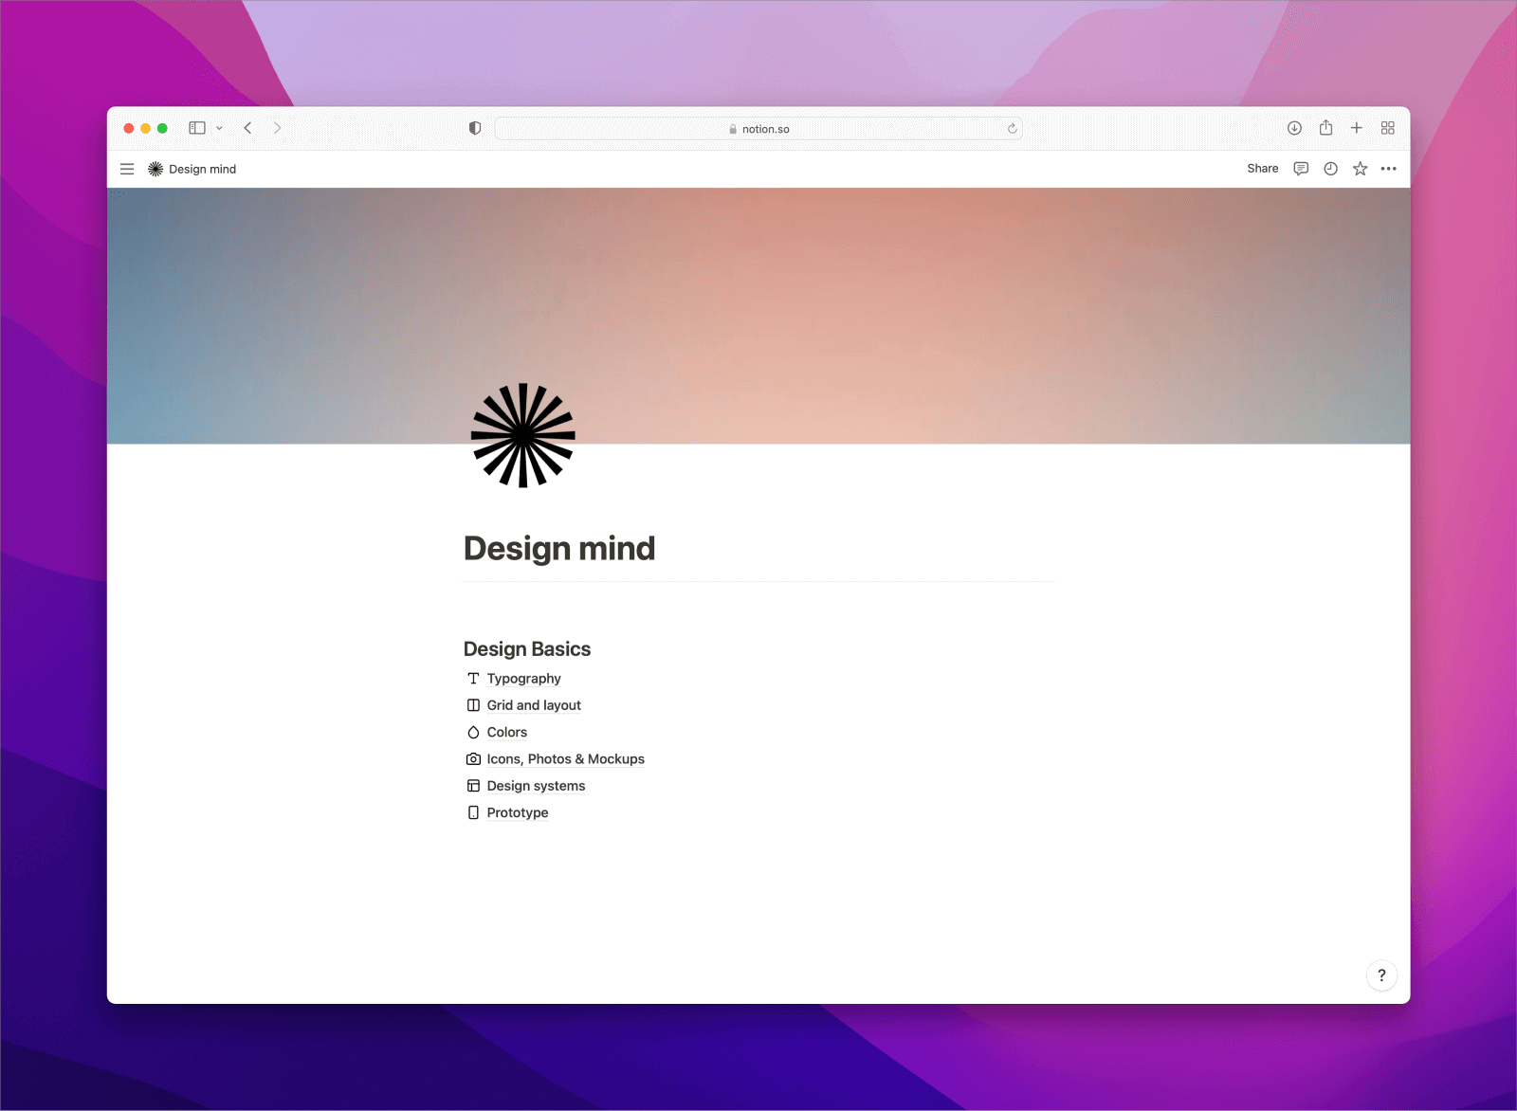This screenshot has width=1517, height=1111.
Task: Open Safari downloads icon
Action: pos(1294,128)
